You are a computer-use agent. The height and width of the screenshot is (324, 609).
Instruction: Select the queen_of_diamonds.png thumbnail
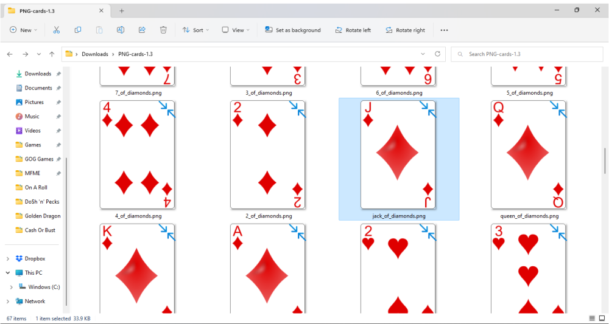(529, 155)
